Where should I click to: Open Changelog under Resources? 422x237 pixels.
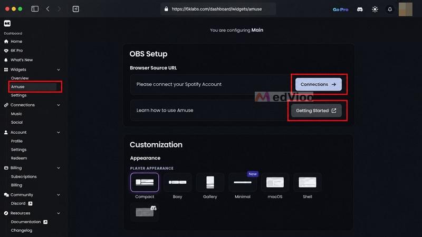[x=22, y=231]
